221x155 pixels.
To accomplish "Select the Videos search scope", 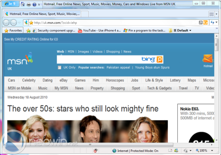I will (97, 52).
